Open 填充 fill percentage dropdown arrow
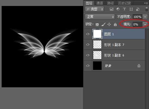The width and height of the screenshot is (149, 109). point(145,24)
